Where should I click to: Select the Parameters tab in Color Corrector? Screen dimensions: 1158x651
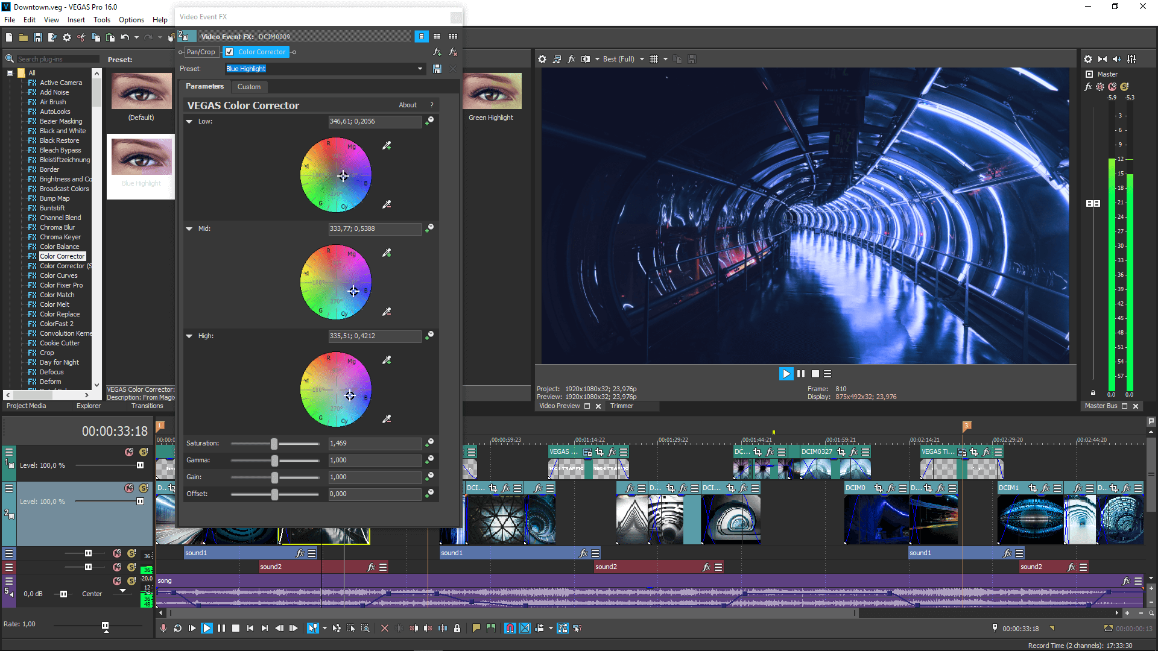[205, 86]
